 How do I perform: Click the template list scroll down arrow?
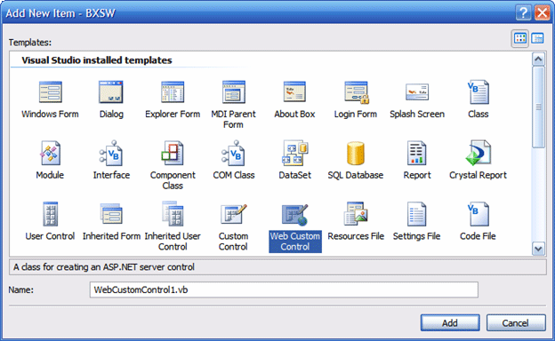pyautogui.click(x=538, y=249)
